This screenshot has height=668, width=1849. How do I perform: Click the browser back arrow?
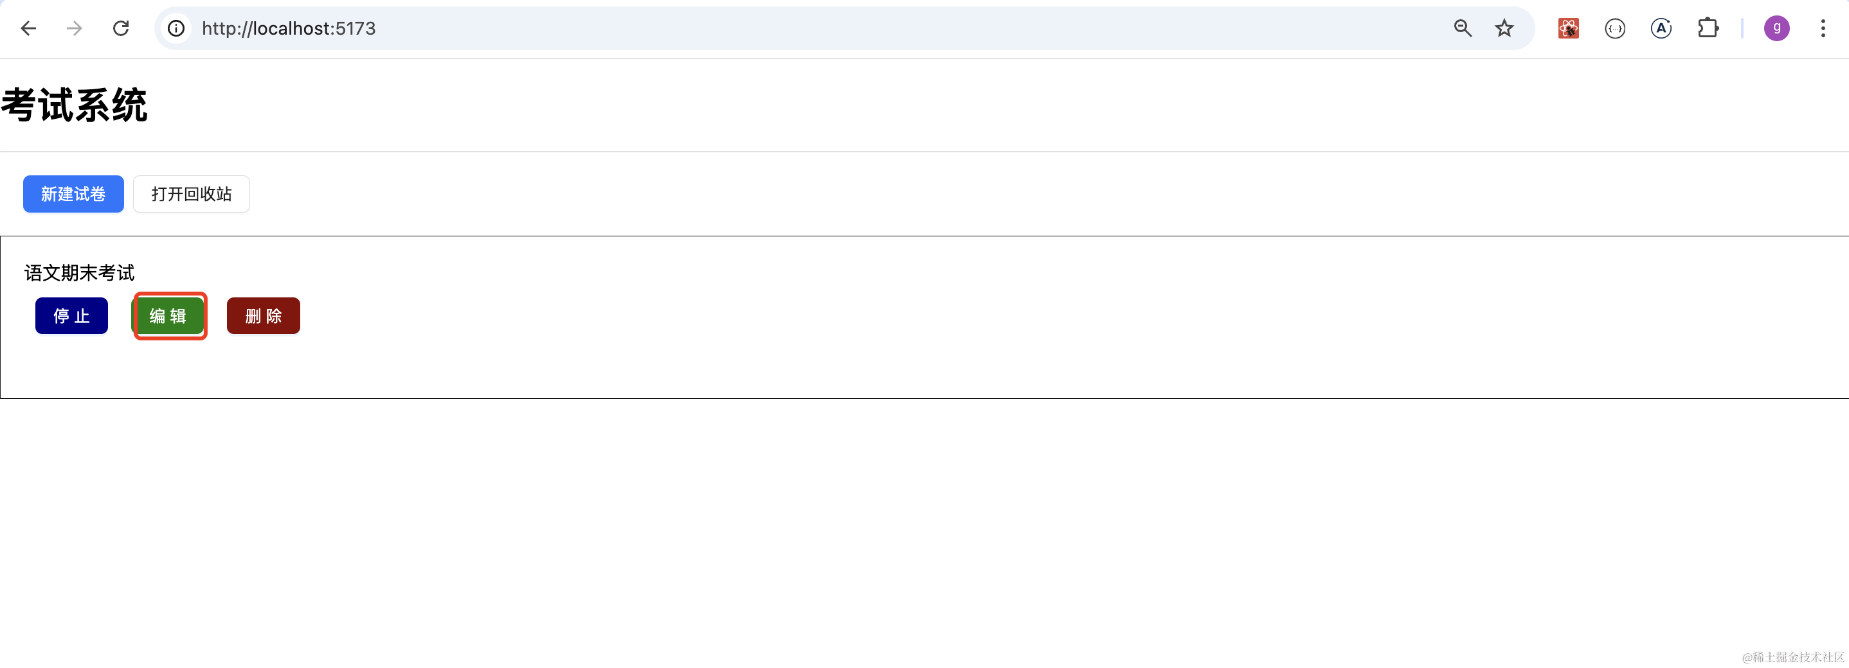(29, 29)
